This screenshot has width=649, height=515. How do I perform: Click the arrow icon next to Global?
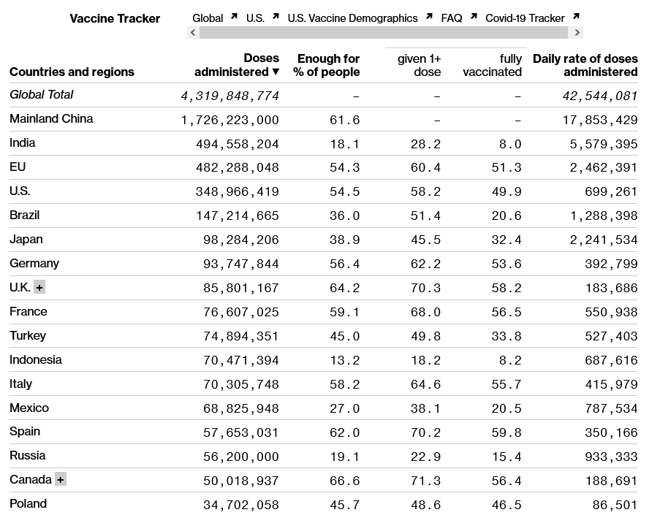234,16
